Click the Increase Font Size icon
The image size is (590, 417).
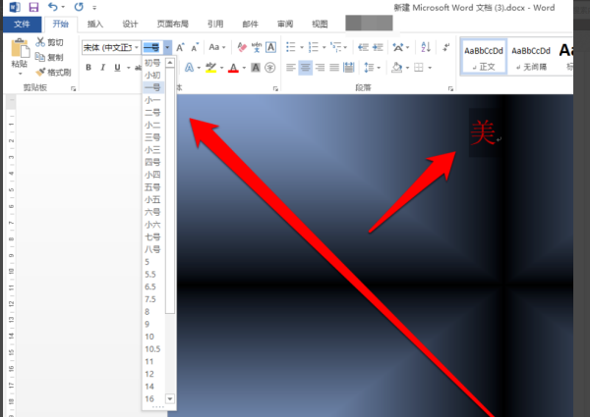180,47
